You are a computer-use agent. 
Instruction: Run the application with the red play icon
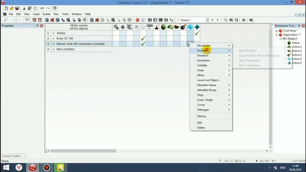click(137, 20)
